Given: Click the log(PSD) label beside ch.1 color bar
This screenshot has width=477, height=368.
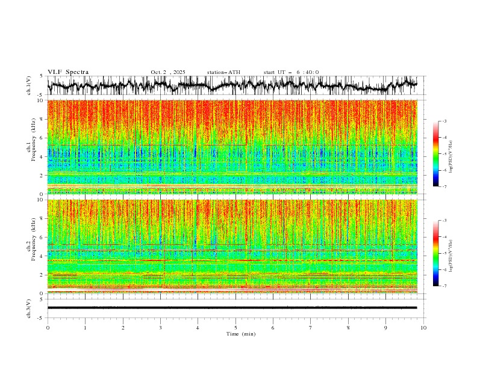Looking at the screenshot, I should pyautogui.click(x=451, y=157).
